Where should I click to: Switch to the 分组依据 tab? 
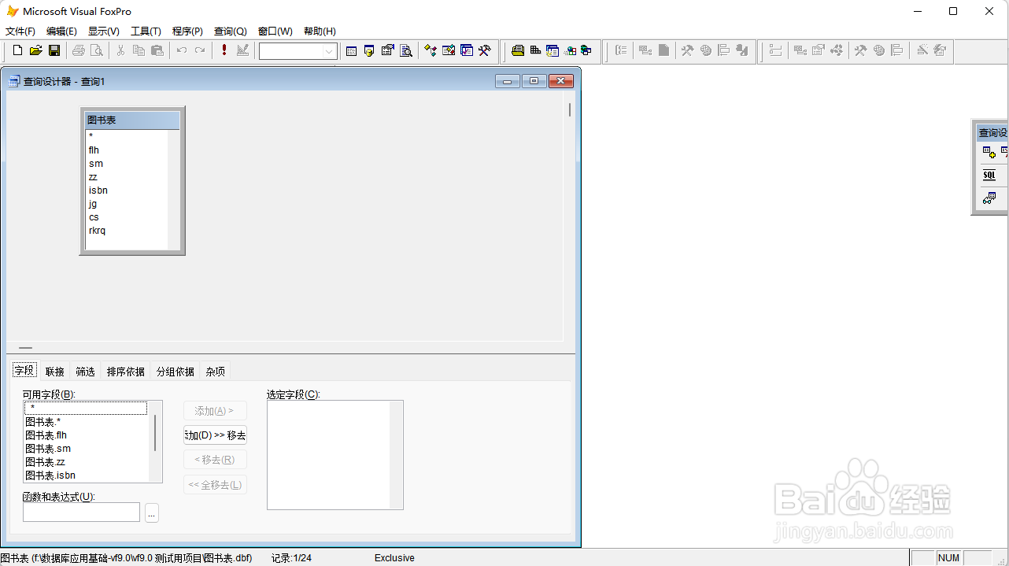click(175, 372)
